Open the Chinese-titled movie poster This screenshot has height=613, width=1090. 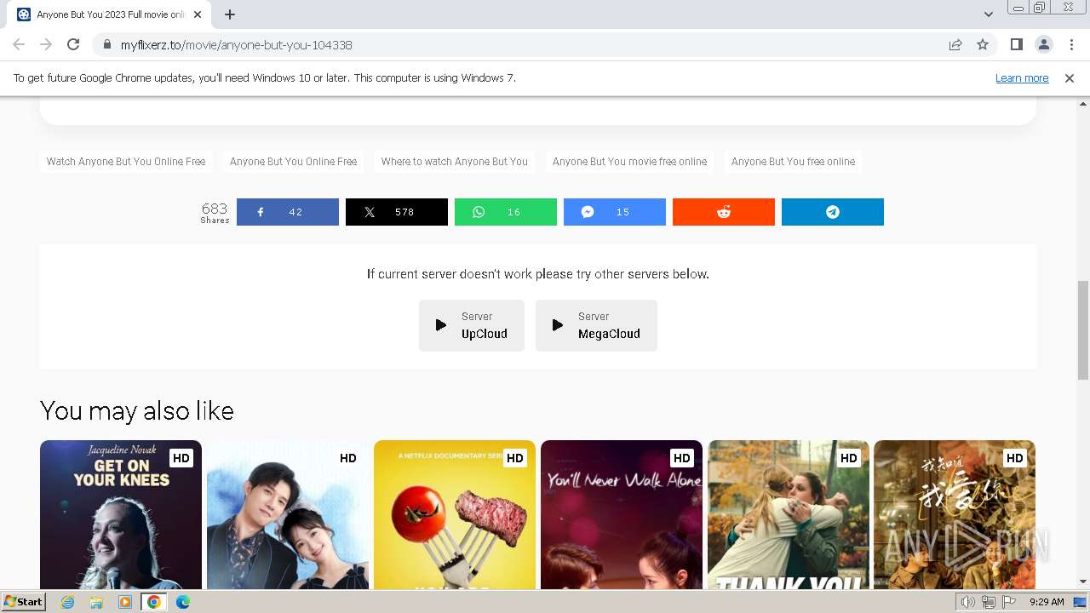click(x=955, y=514)
